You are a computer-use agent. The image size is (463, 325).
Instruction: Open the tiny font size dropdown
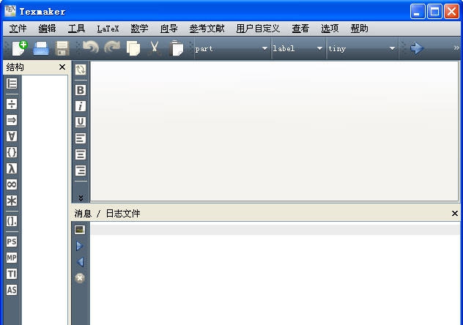coord(362,48)
